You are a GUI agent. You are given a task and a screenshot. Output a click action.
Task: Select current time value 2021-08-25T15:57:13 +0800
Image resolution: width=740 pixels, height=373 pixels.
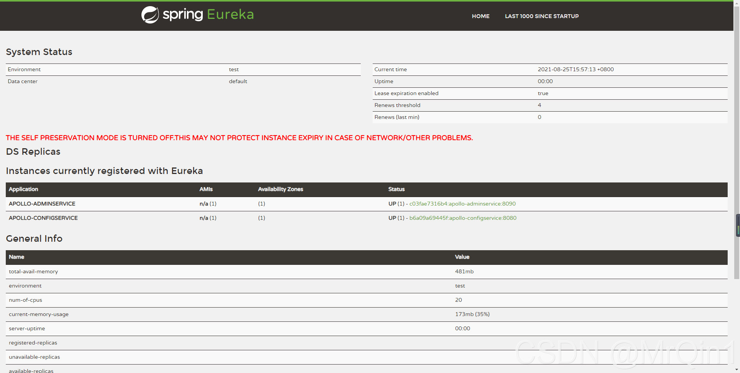tap(576, 69)
